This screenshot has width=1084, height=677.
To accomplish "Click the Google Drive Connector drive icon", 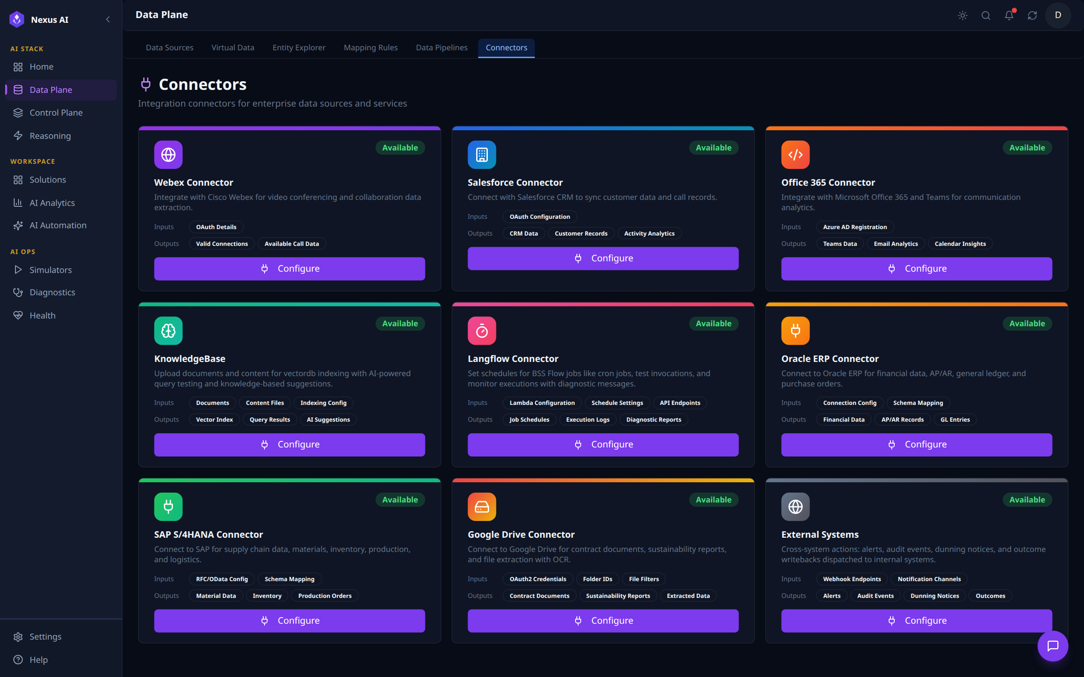I will (x=482, y=507).
